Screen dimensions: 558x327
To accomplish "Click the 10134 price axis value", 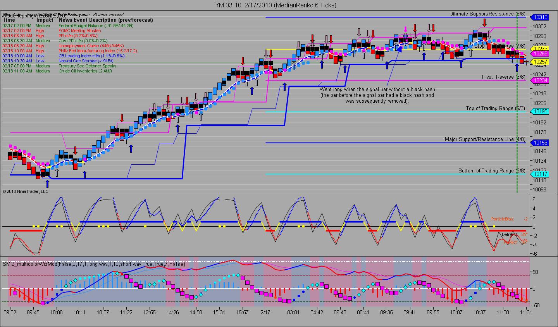I will (x=540, y=161).
